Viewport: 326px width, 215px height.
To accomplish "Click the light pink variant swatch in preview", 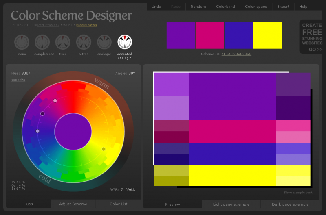I will 293,137.
